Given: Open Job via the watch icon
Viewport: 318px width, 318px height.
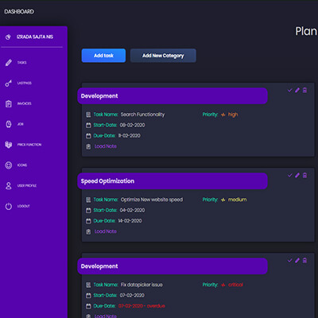Looking at the screenshot, I should [x=9, y=124].
